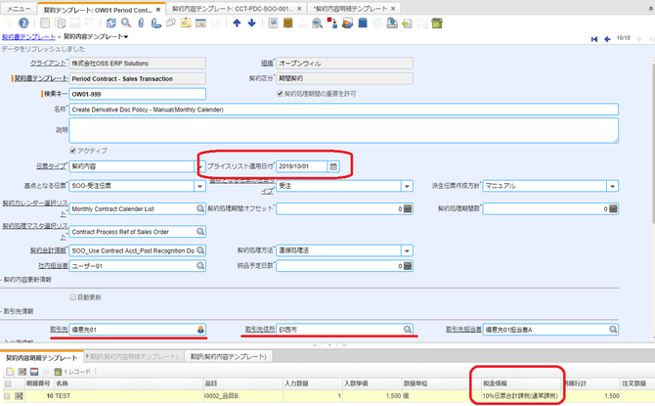Screen dimensions: 655x406
Task: Click the 社内担当者 label link
Action: (53, 265)
